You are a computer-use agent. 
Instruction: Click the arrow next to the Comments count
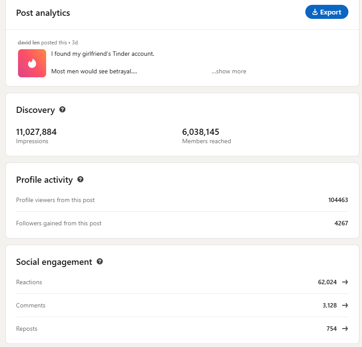click(x=345, y=305)
